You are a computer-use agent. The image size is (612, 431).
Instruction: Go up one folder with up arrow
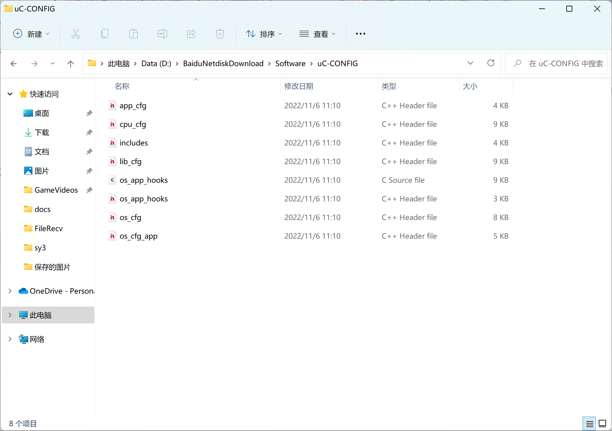(x=70, y=64)
